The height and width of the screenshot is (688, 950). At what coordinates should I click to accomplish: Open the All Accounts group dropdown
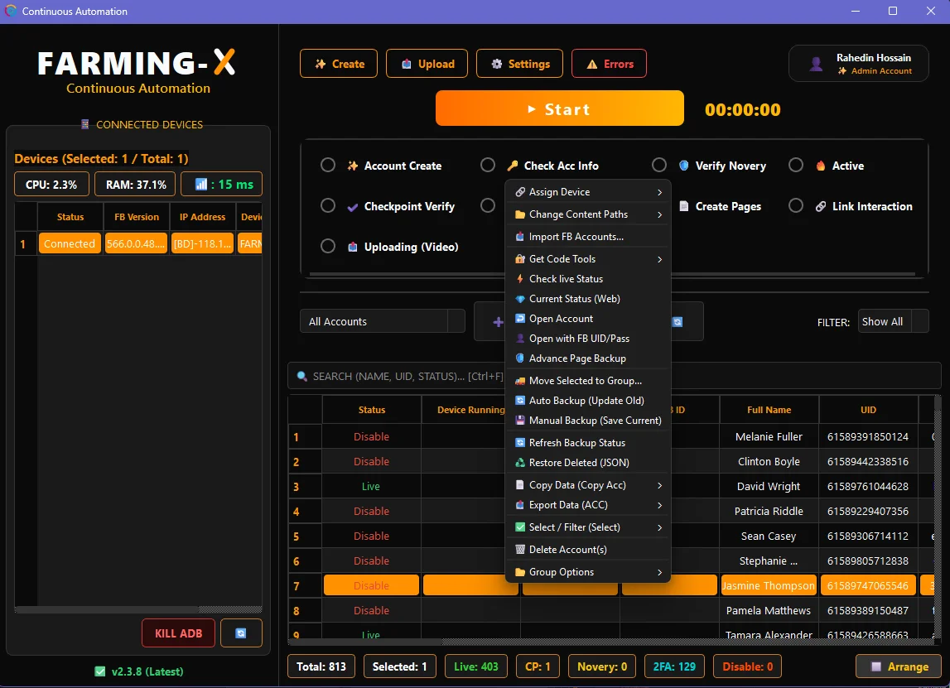383,321
